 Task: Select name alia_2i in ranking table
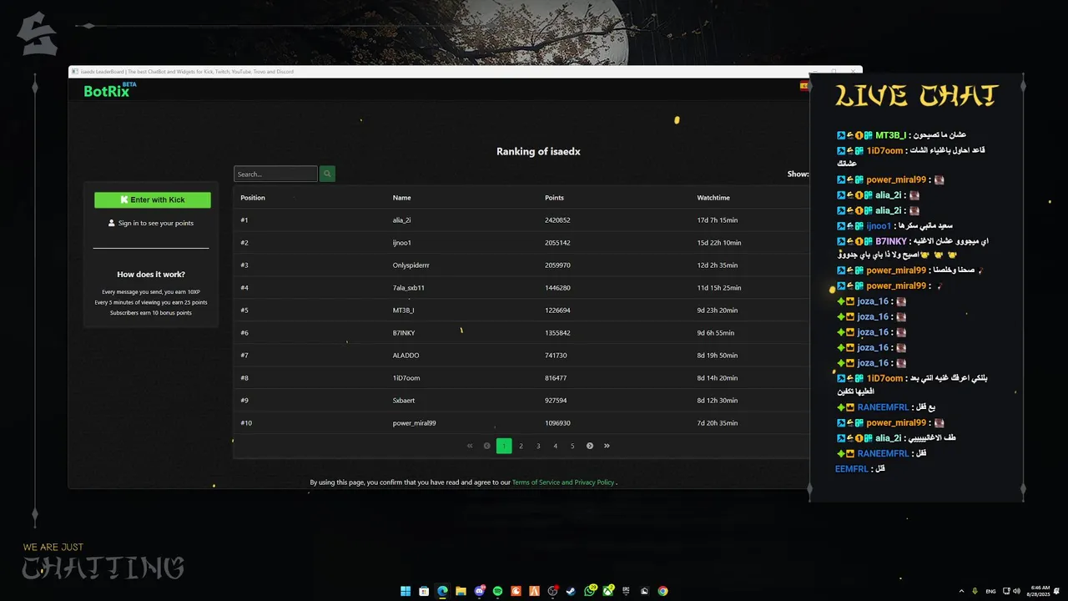[402, 220]
